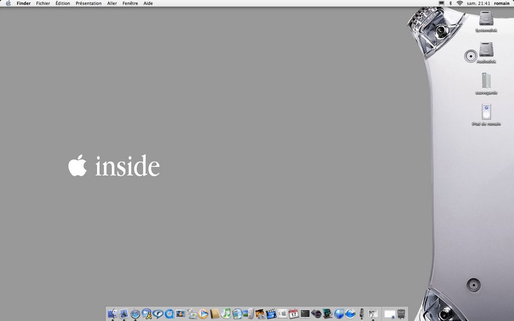Open the Apple menu
Viewport: 514px width, 321px height.
pos(8,3)
